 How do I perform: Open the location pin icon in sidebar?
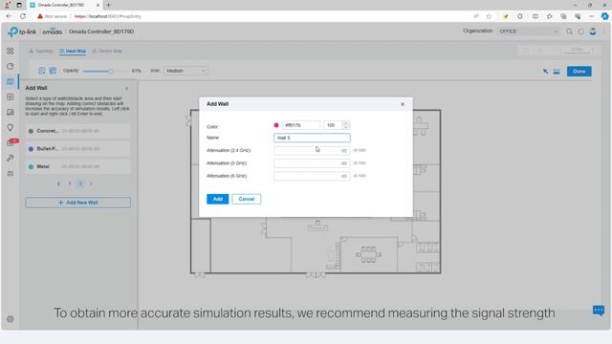(11, 127)
